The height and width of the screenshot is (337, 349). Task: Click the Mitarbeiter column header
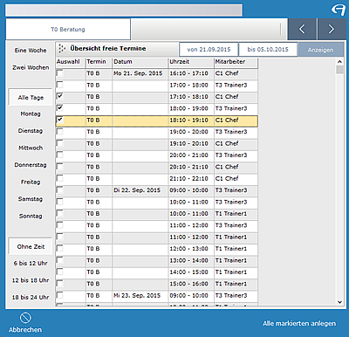point(236,62)
